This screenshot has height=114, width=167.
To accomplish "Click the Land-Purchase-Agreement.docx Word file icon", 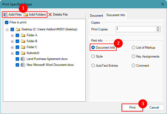I will pyautogui.click(x=23, y=59).
